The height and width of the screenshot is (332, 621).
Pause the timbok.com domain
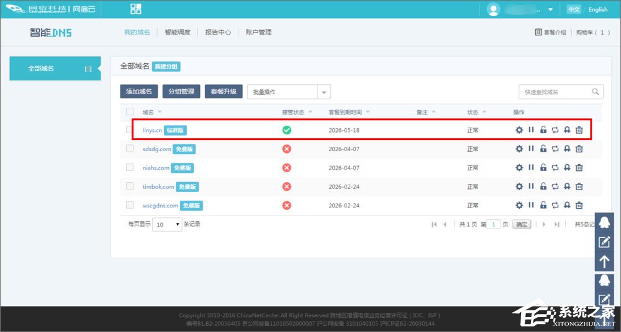(531, 186)
